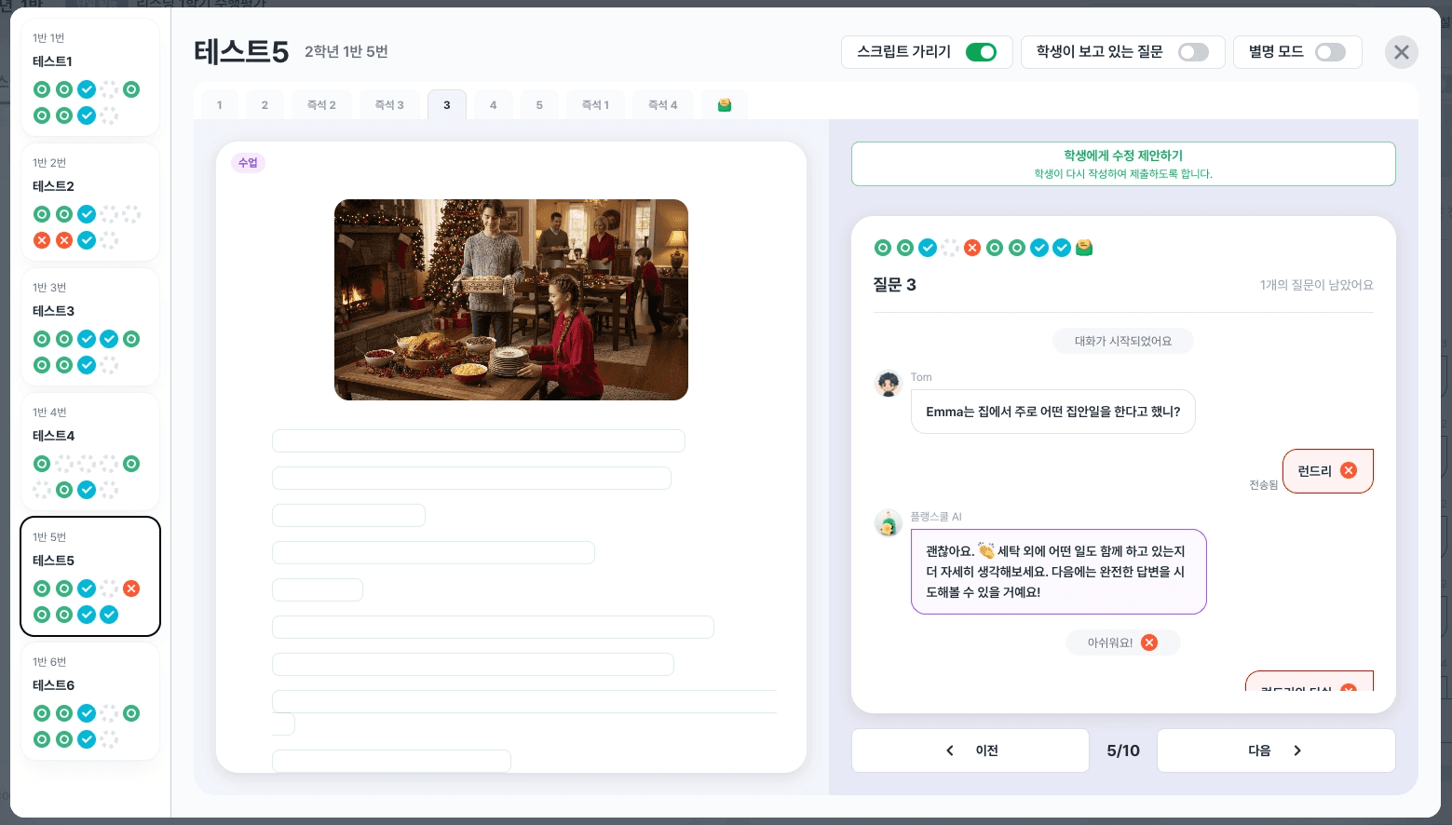Click the 전송됨 status text
This screenshot has width=1452, height=825.
tap(1264, 485)
